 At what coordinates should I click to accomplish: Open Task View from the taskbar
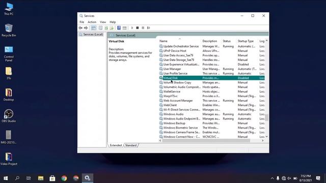pyautogui.click(x=29, y=178)
